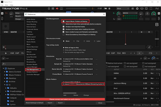
Task: Click Reset Settings to Default
Action: tap(35, 103)
